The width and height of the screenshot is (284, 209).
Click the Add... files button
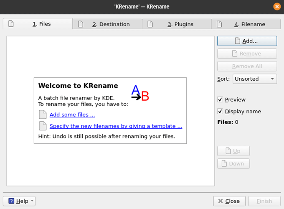tap(247, 41)
